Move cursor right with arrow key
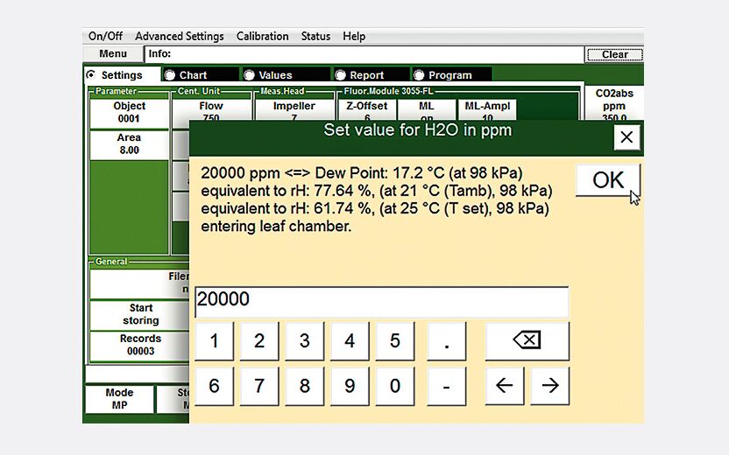This screenshot has width=729, height=455. click(x=550, y=386)
